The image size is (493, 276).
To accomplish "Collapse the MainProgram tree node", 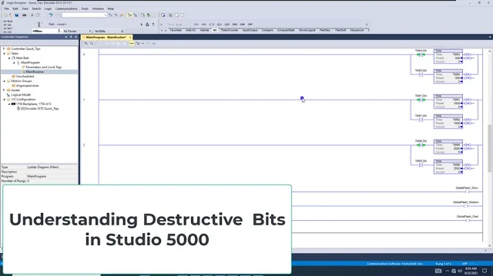I will click(14, 63).
